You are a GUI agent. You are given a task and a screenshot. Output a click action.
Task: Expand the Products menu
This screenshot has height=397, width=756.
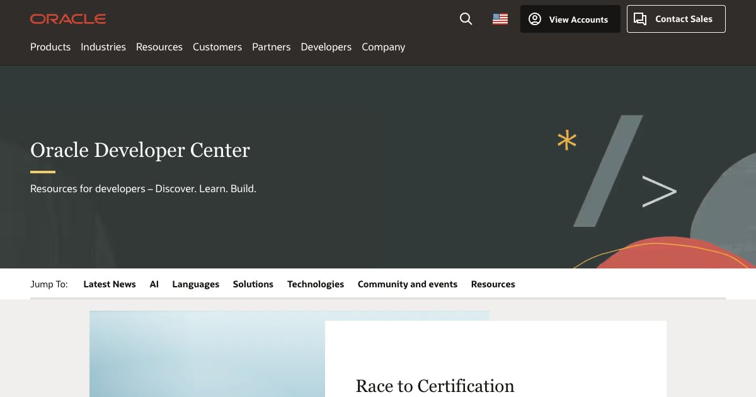[50, 47]
